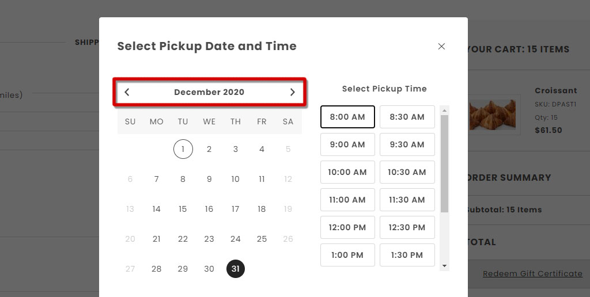Choose the 8:30 AM time slot
Viewport: 590px width, 297px height.
pos(407,117)
